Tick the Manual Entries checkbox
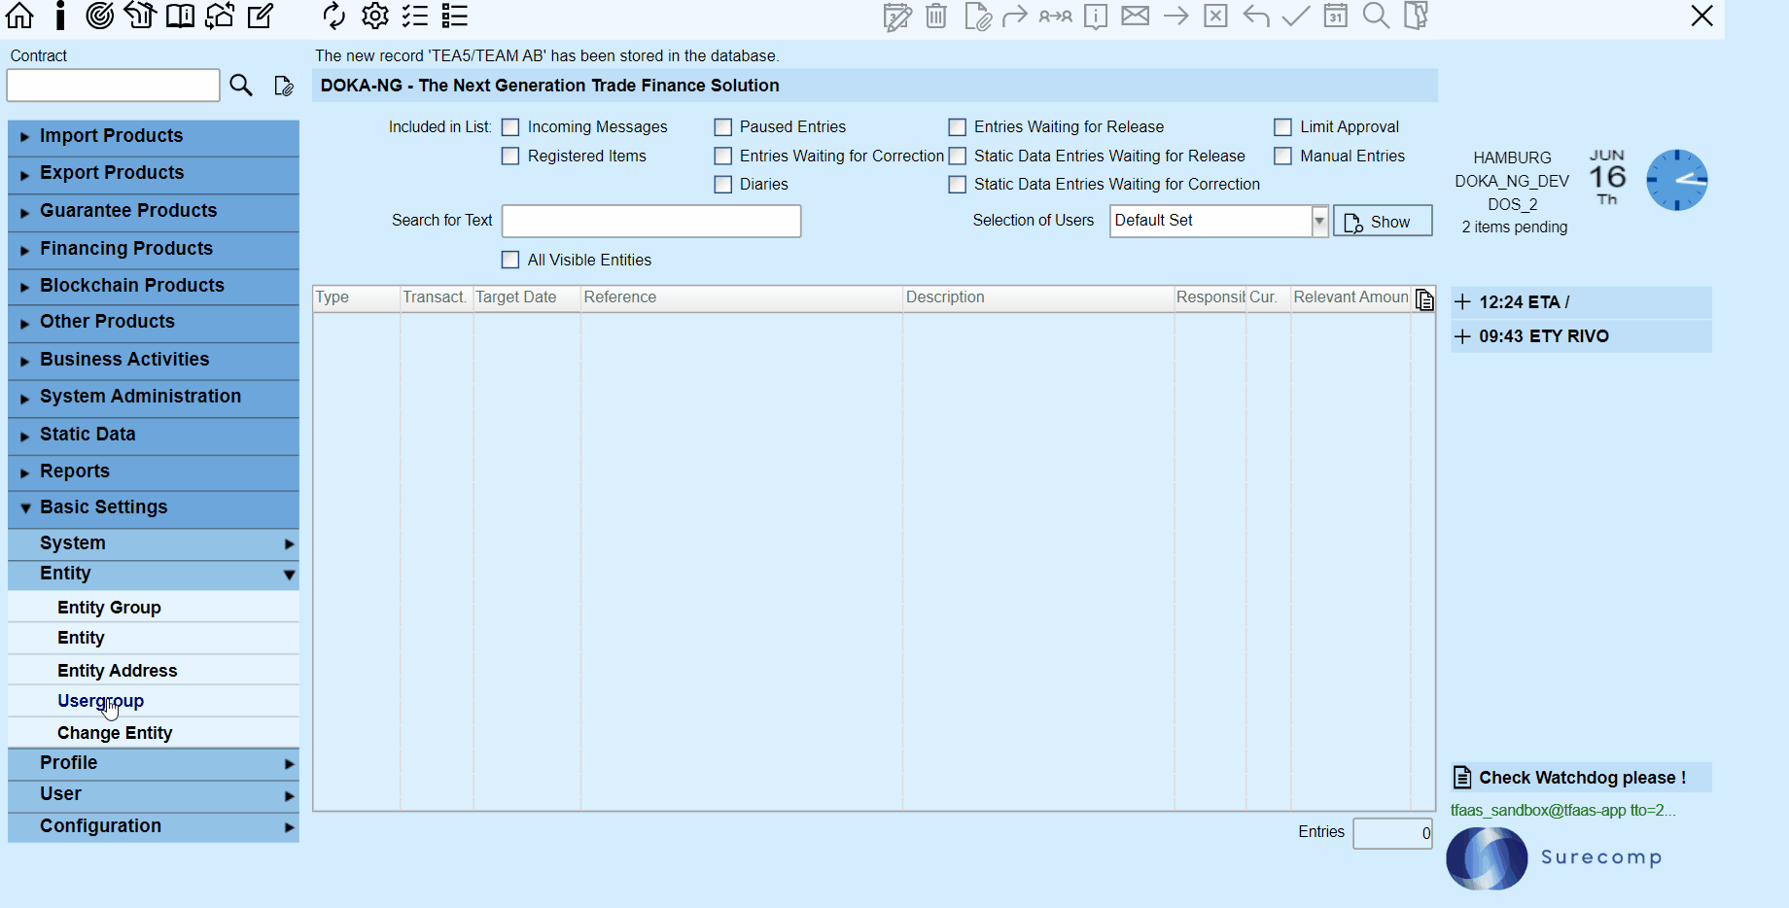Screen dimensions: 1789x908 pos(1283,156)
